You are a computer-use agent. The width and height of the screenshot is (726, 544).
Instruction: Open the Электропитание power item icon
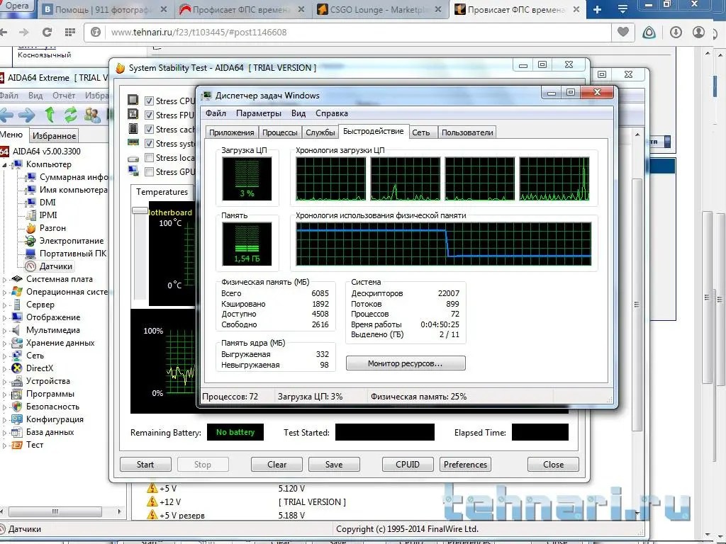click(x=30, y=241)
